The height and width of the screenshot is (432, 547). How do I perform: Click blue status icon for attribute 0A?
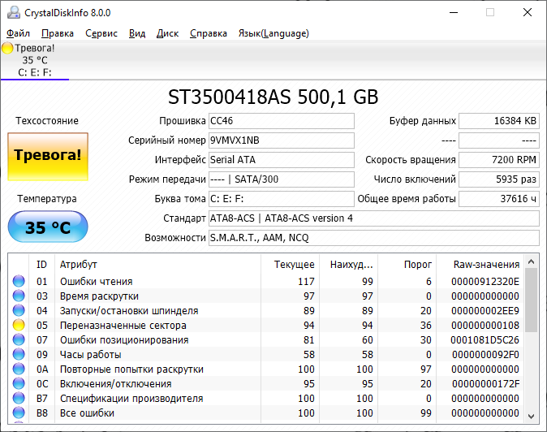tap(19, 369)
